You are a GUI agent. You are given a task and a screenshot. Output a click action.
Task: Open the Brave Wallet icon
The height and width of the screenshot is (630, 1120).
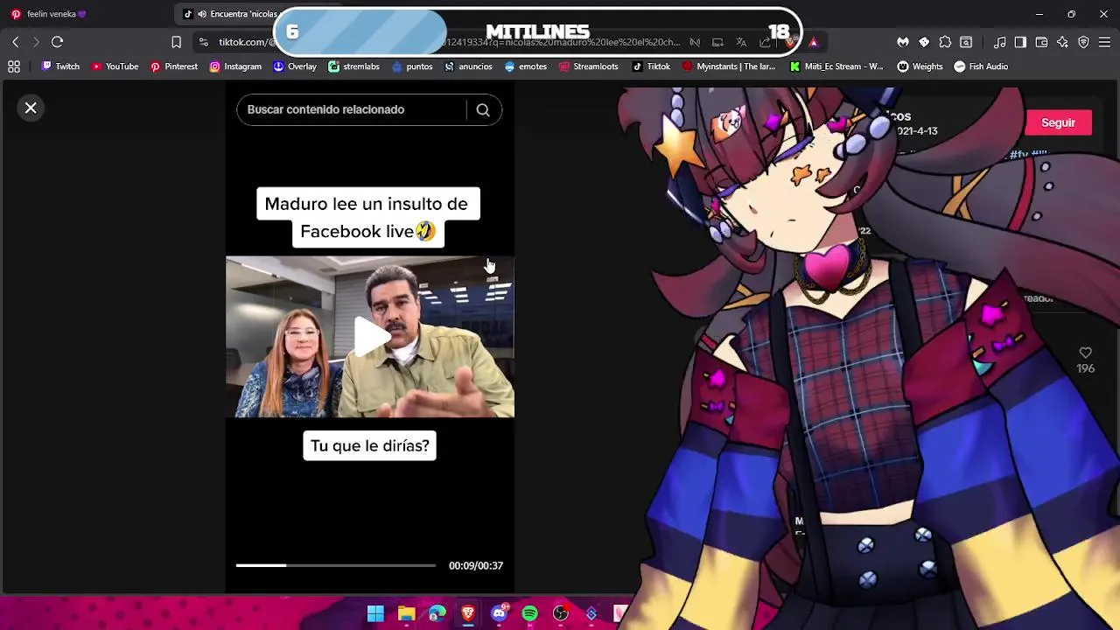click(1041, 42)
